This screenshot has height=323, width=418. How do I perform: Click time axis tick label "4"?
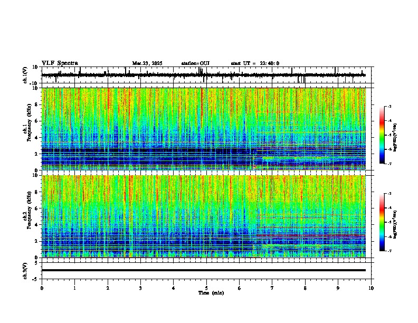tap(174, 288)
